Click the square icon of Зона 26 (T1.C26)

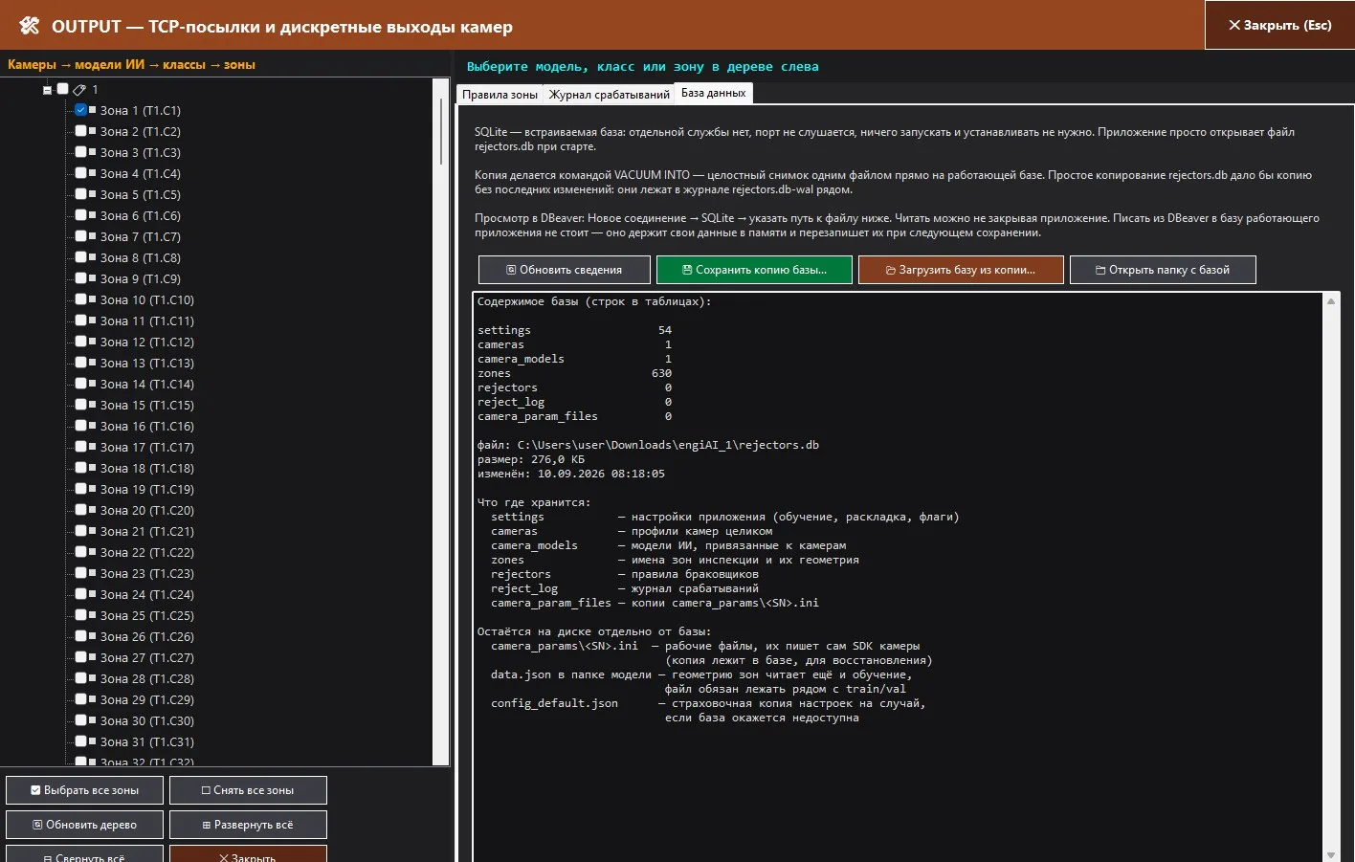(x=93, y=636)
